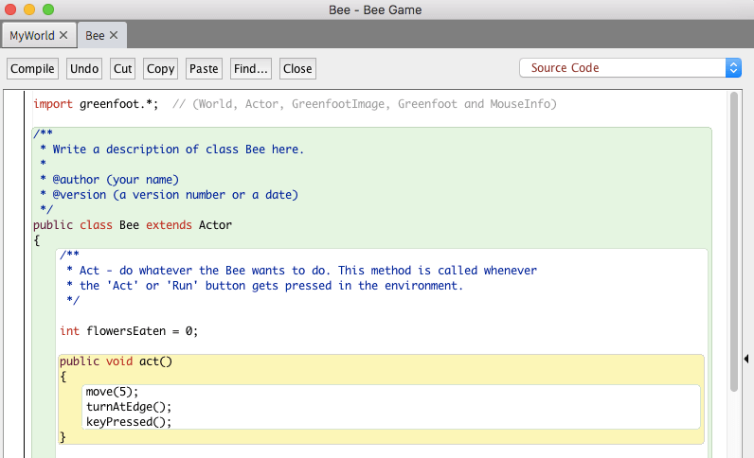The height and width of the screenshot is (458, 754).
Task: Close the MyWorld tab with its X
Action: click(63, 35)
